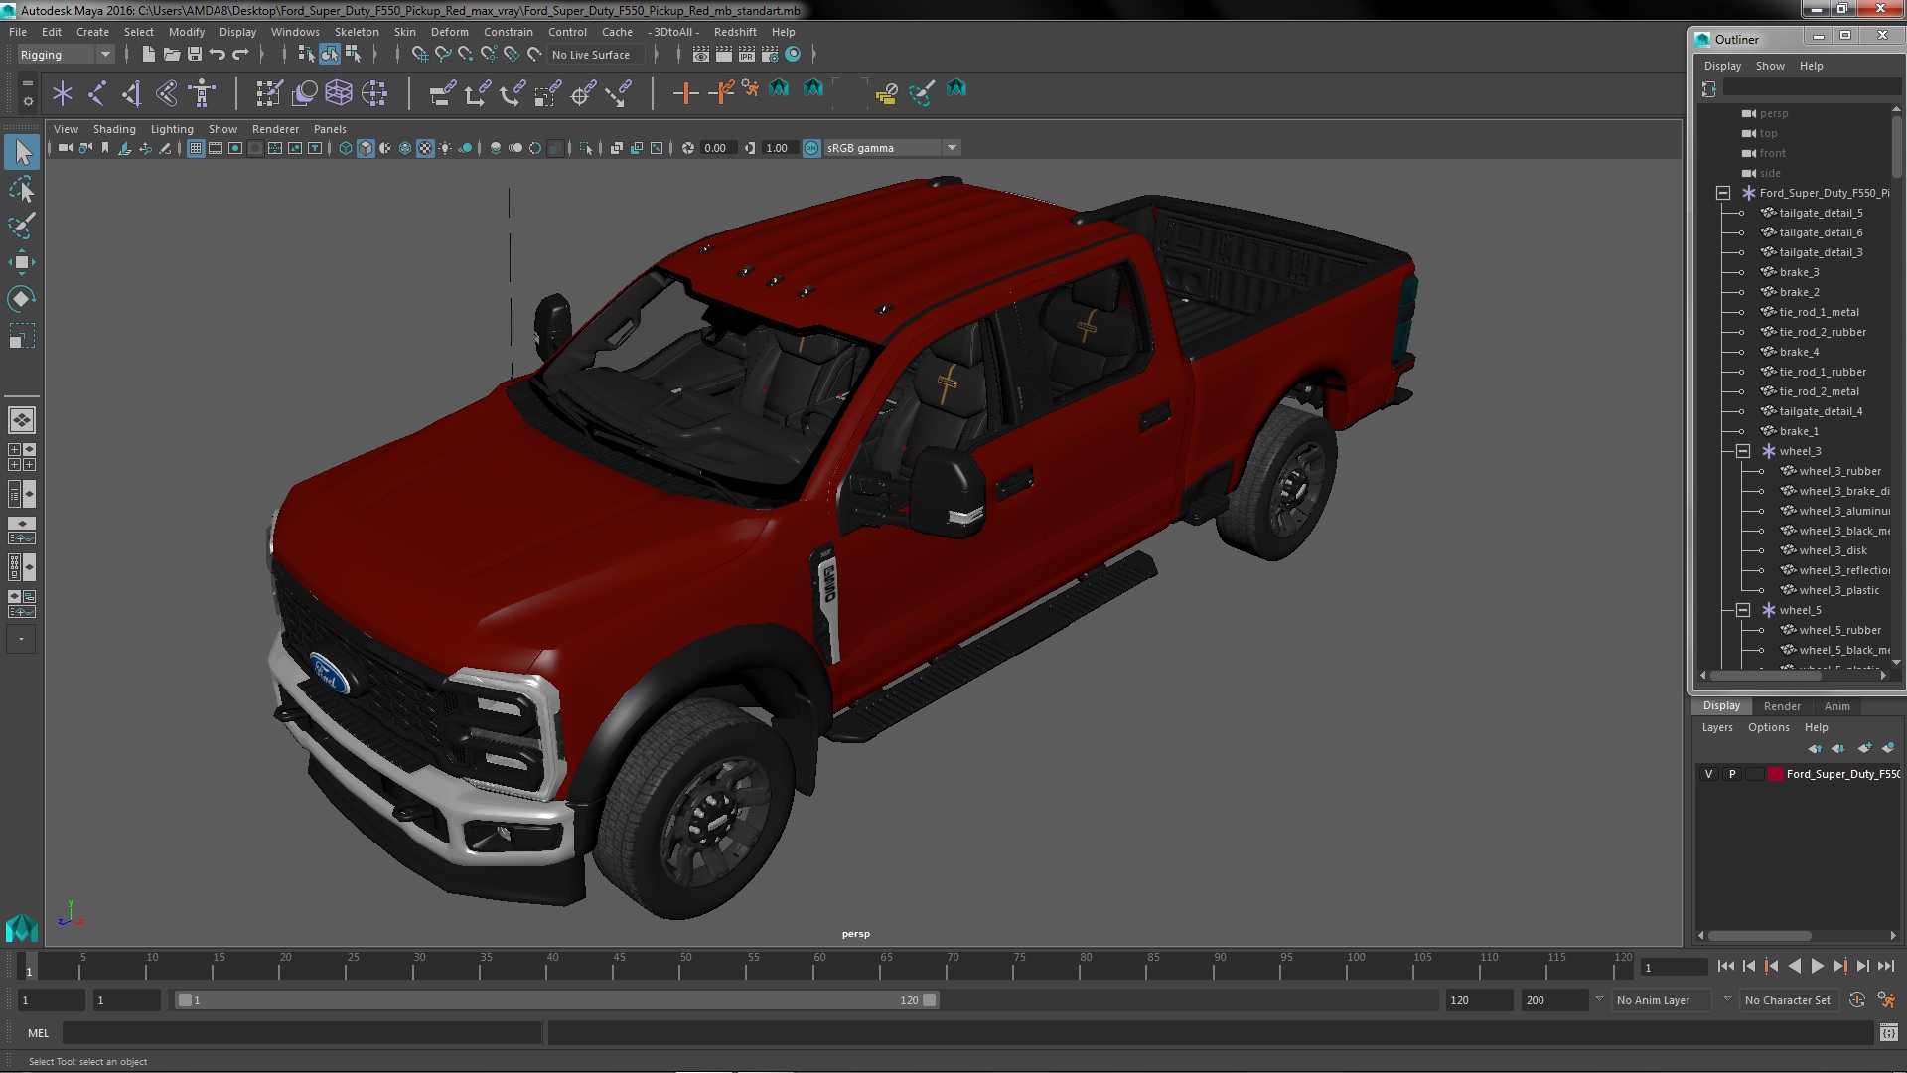Click the Undo arrow icon

tap(217, 55)
